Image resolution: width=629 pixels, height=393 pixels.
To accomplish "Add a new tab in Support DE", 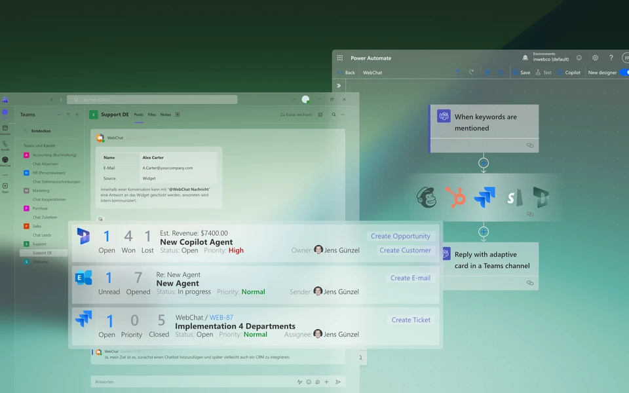I will click(x=178, y=115).
